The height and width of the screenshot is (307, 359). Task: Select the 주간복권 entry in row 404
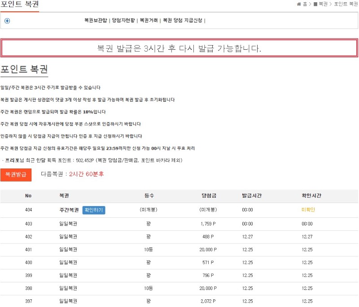coord(69,210)
